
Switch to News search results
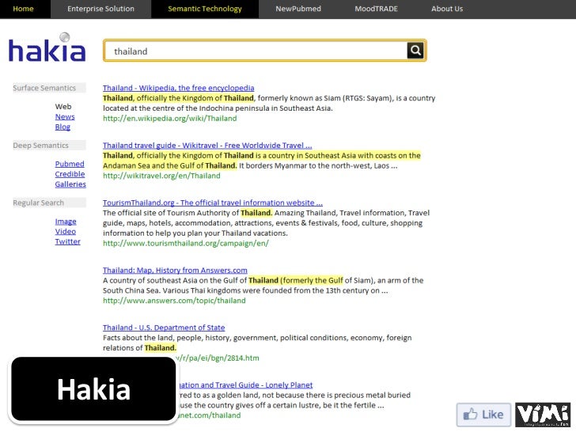tap(65, 117)
